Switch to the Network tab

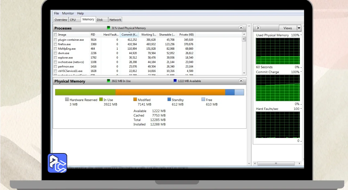click(115, 20)
